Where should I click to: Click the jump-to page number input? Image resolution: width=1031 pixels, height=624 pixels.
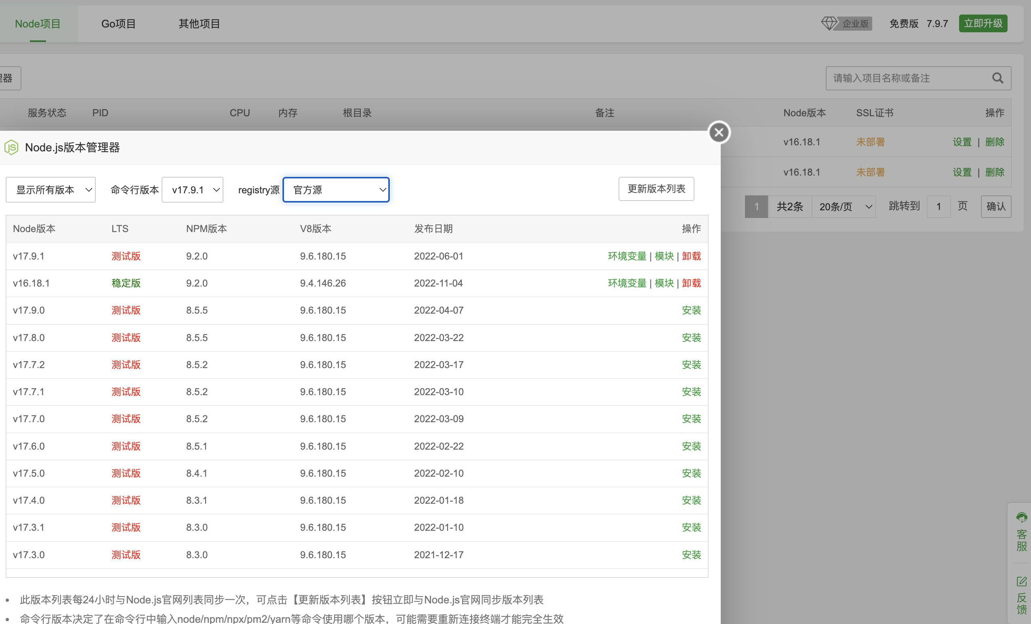938,207
